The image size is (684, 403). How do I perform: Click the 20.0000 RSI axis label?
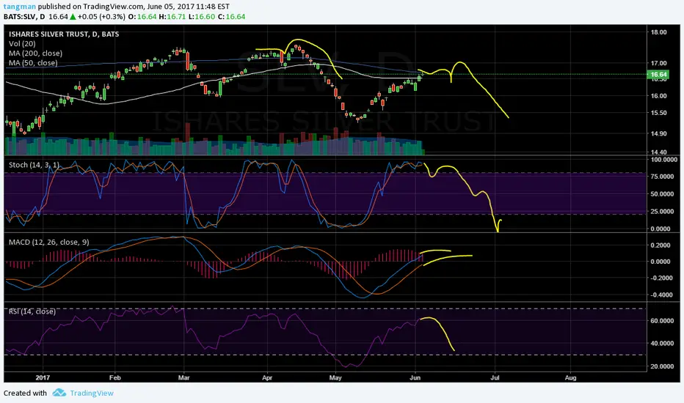click(662, 366)
